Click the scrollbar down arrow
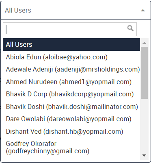Screen dimensions: 151x163 click(144, 155)
